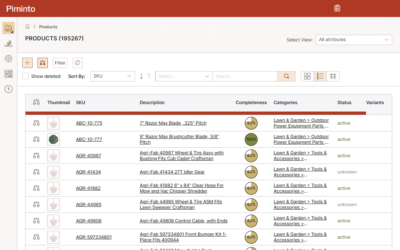Go to home via breadcrumb icon
400x250 pixels.
pos(28,27)
